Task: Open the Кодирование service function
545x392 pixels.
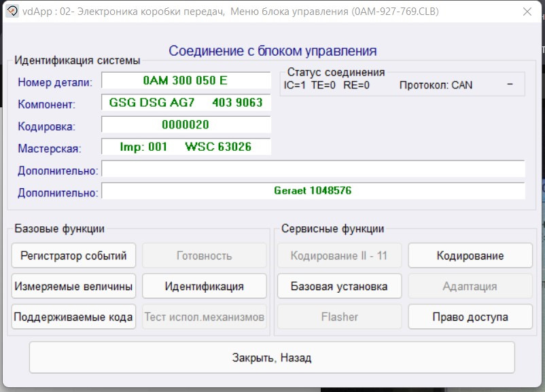Action: coord(470,255)
